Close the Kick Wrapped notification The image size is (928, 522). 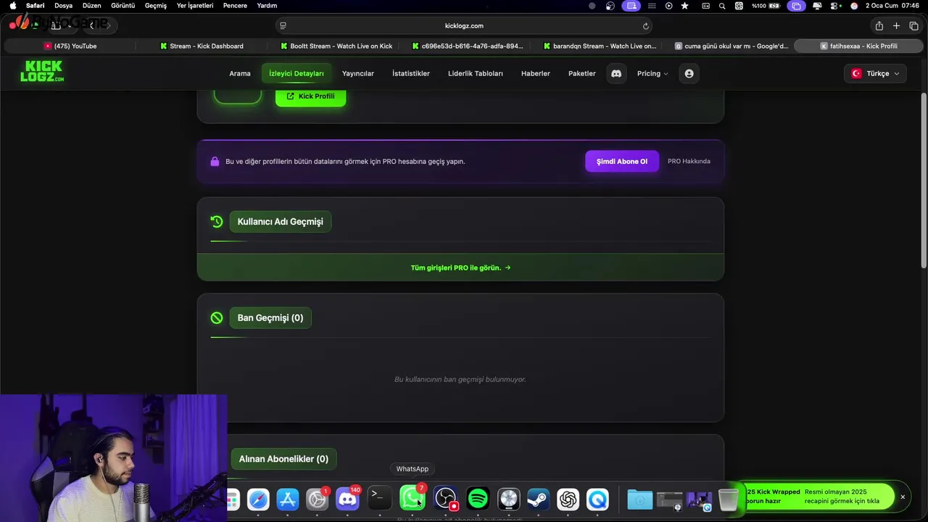click(x=903, y=497)
